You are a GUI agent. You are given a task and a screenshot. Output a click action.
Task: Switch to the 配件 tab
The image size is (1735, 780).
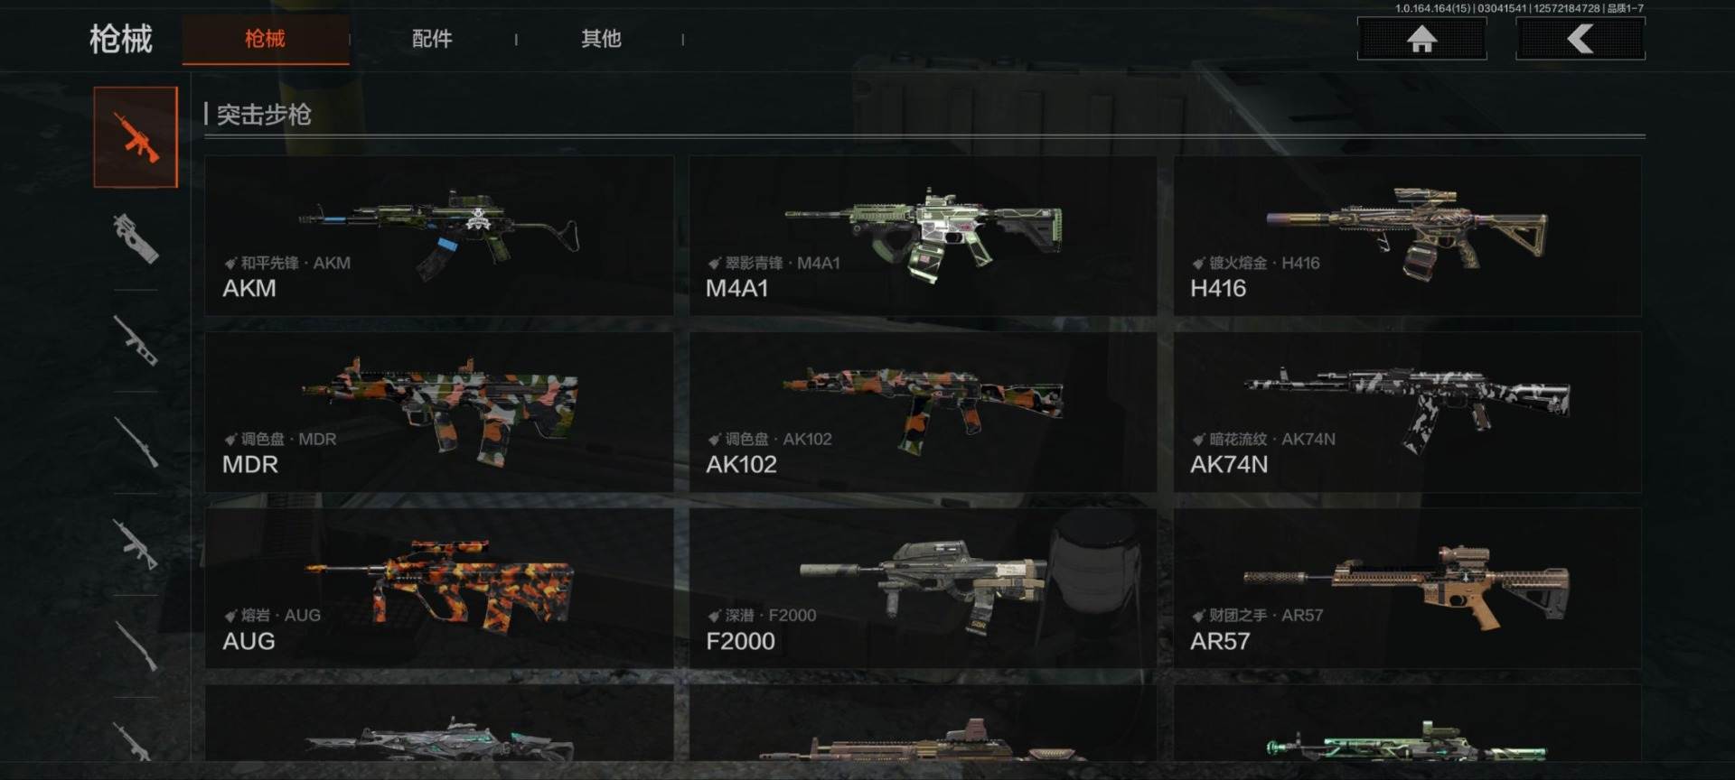tap(432, 39)
